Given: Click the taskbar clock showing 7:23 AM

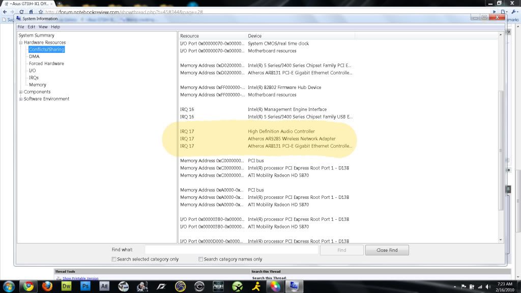Looking at the screenshot, I should 505,287.
